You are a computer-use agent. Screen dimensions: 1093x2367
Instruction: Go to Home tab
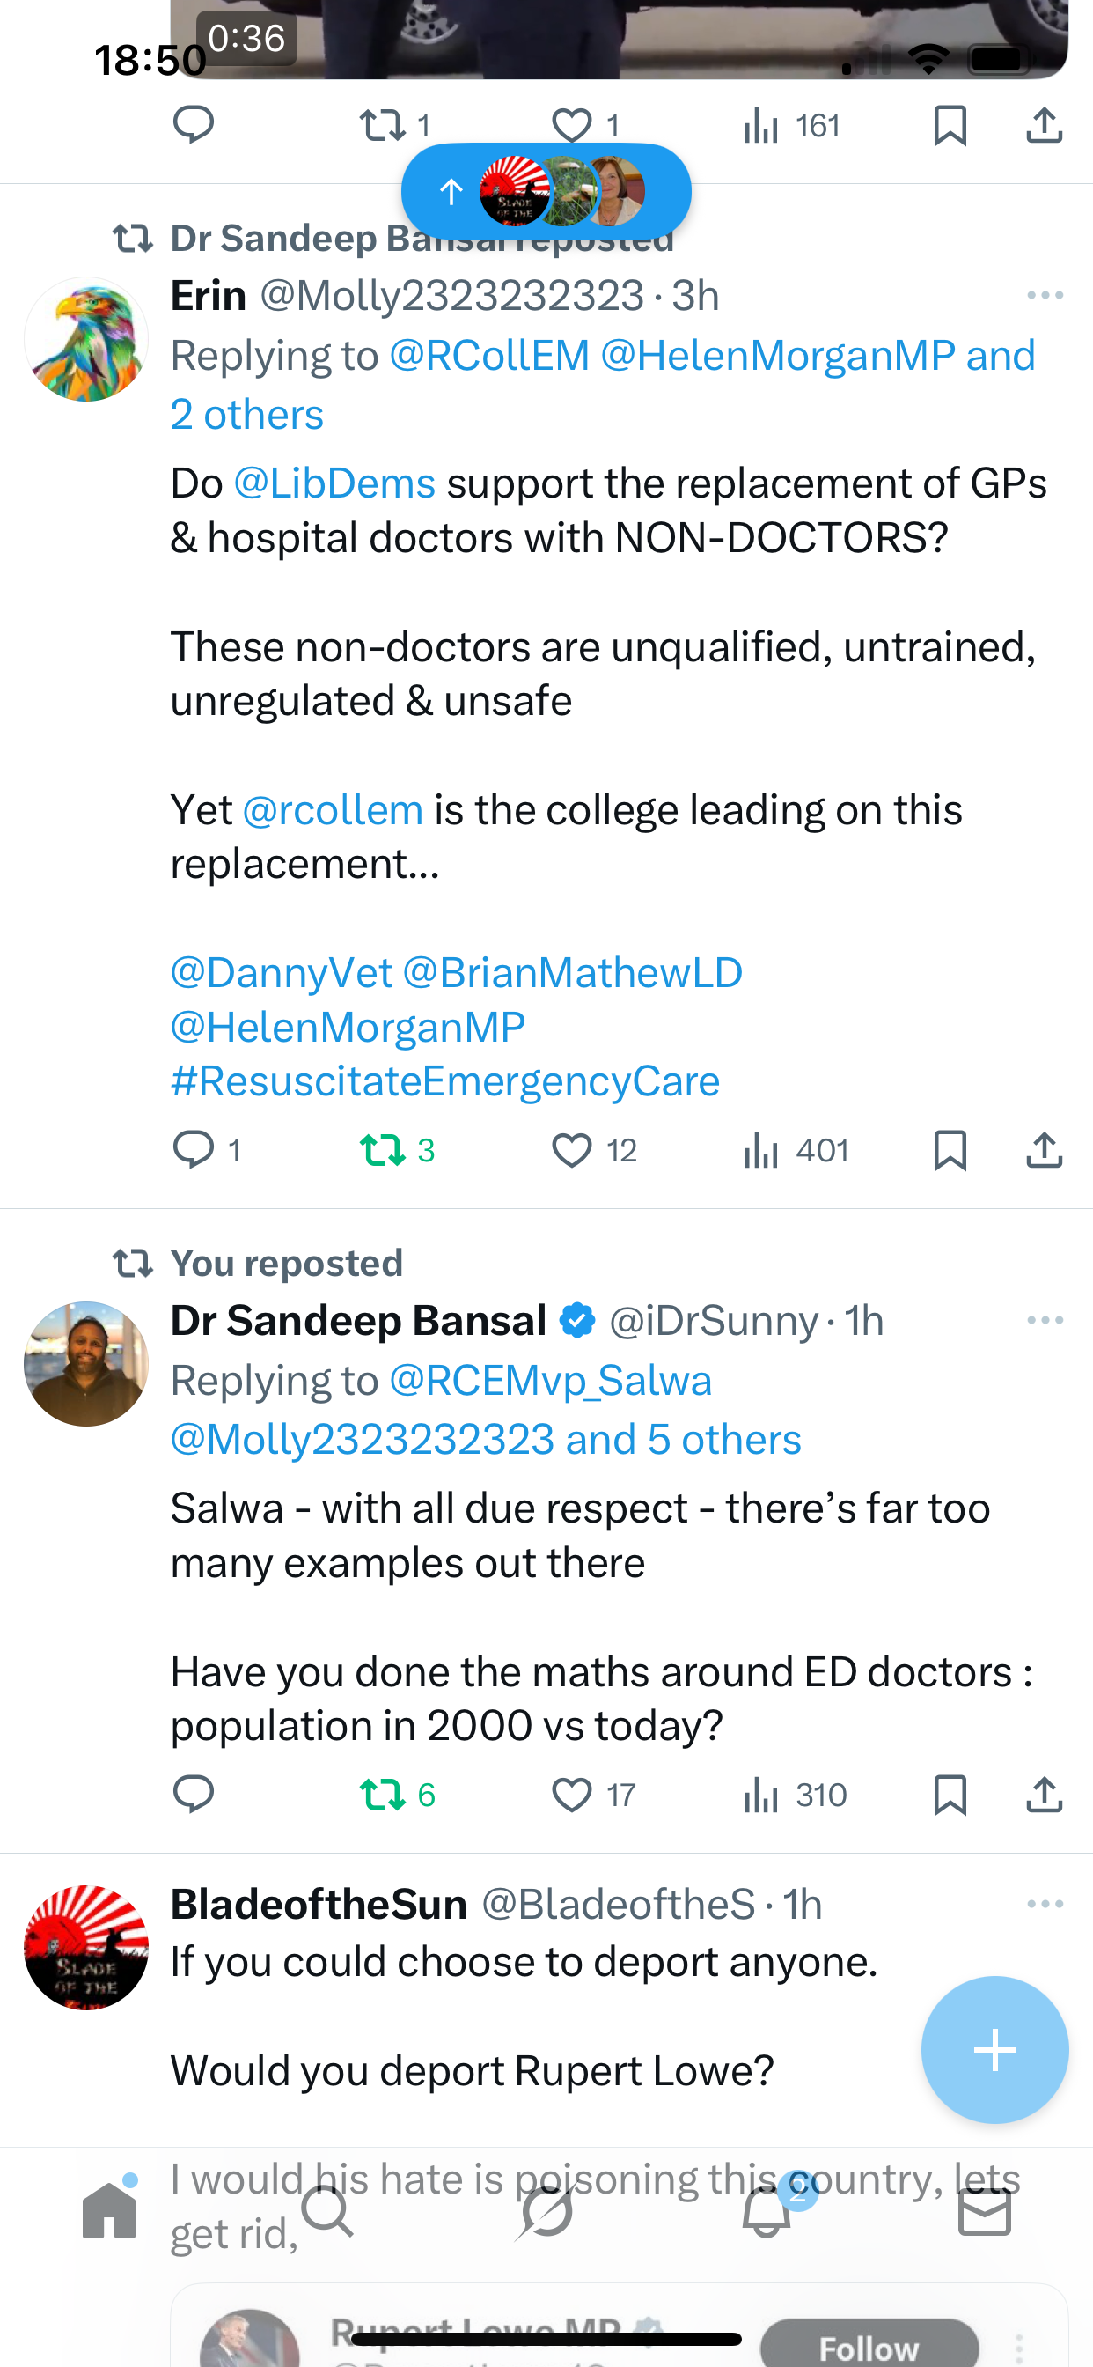coord(109,2211)
